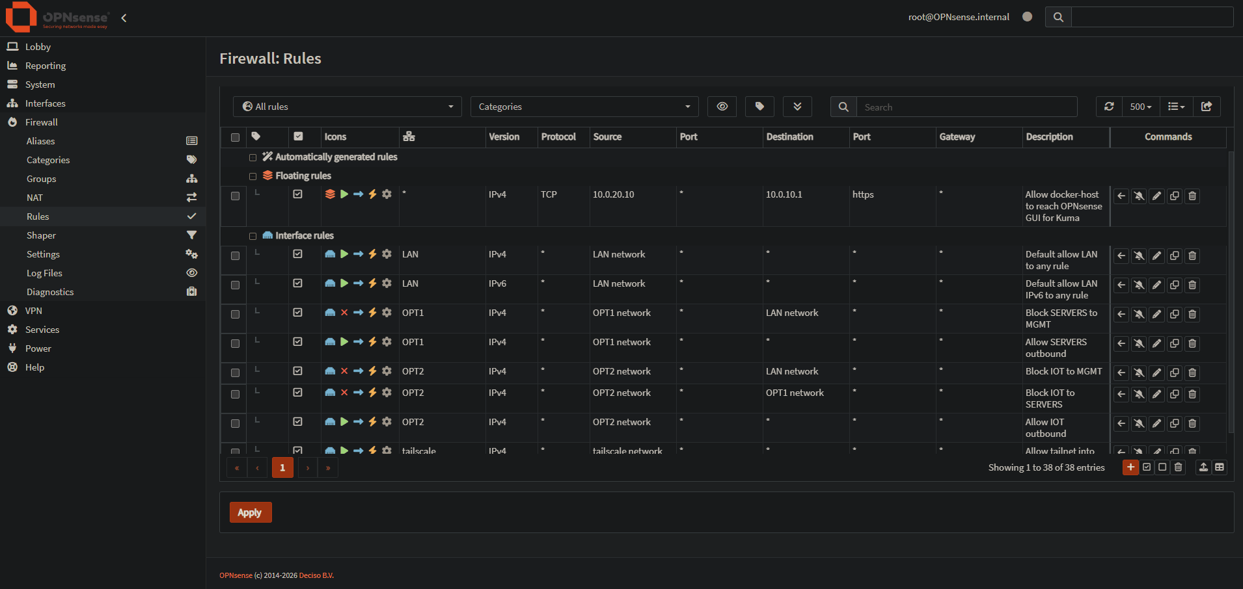1243x589 pixels.
Task: Click the OPNsense footer link
Action: [236, 575]
